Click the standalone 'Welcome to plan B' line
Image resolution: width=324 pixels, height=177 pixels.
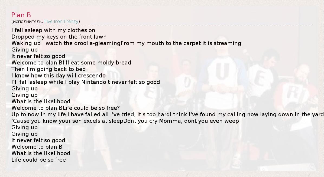(37, 147)
